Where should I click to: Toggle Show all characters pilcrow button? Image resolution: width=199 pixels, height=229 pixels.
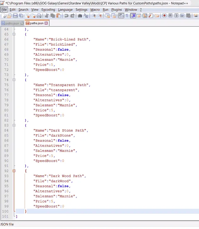tap(127, 16)
